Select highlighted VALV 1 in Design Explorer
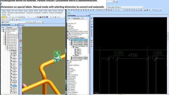Viewport: 169px width, 95px height. coord(15,86)
